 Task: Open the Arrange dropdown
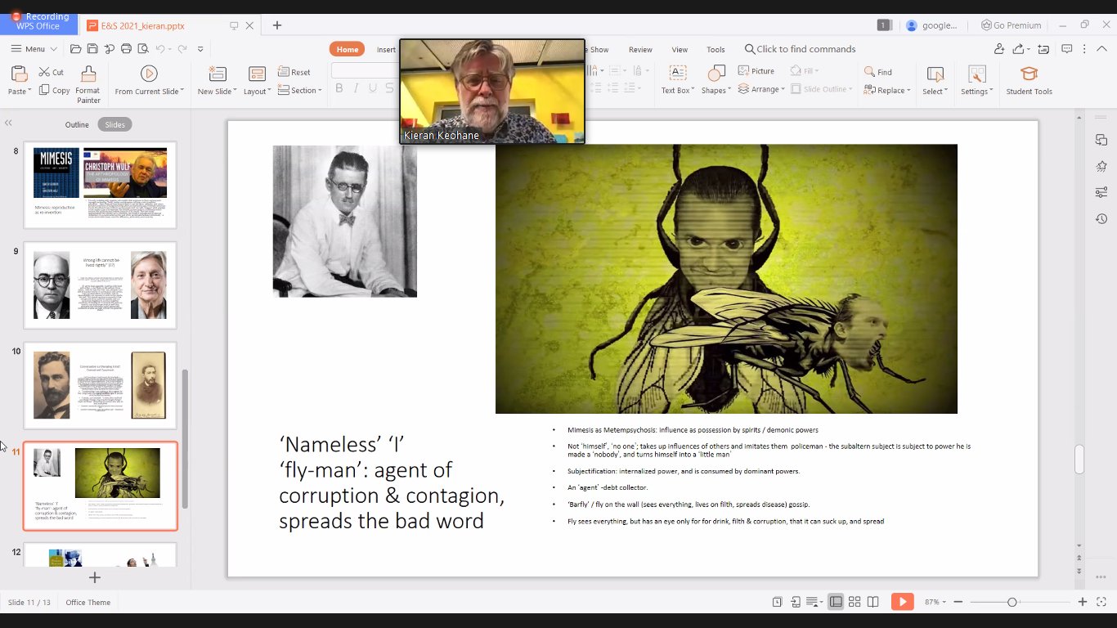(761, 89)
